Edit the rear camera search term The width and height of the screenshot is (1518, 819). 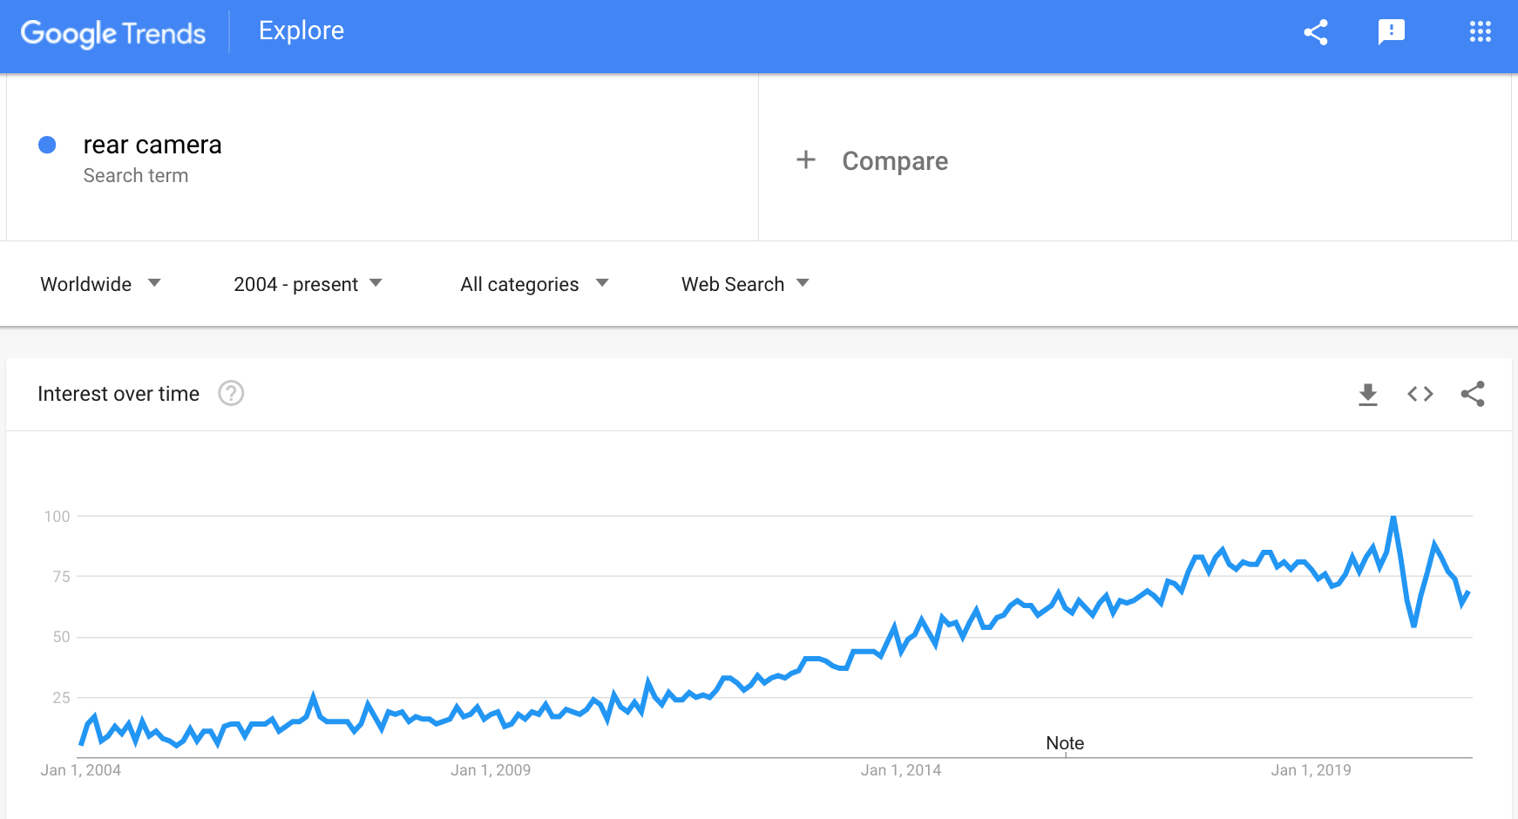tap(152, 145)
